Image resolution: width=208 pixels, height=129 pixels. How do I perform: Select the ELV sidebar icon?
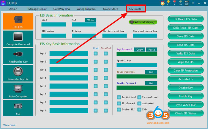coord(18,108)
